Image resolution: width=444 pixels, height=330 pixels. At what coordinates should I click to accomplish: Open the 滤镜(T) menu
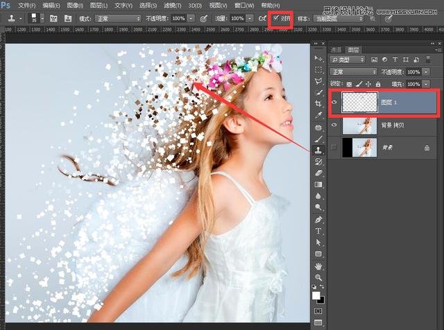pos(173,6)
